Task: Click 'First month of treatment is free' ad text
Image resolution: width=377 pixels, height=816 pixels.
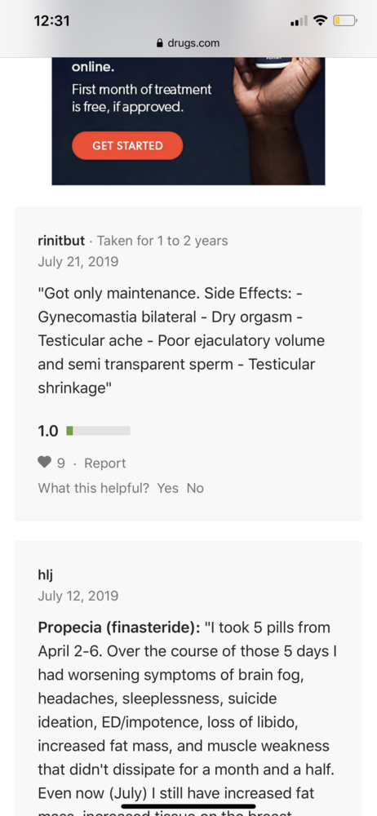Action: click(142, 99)
